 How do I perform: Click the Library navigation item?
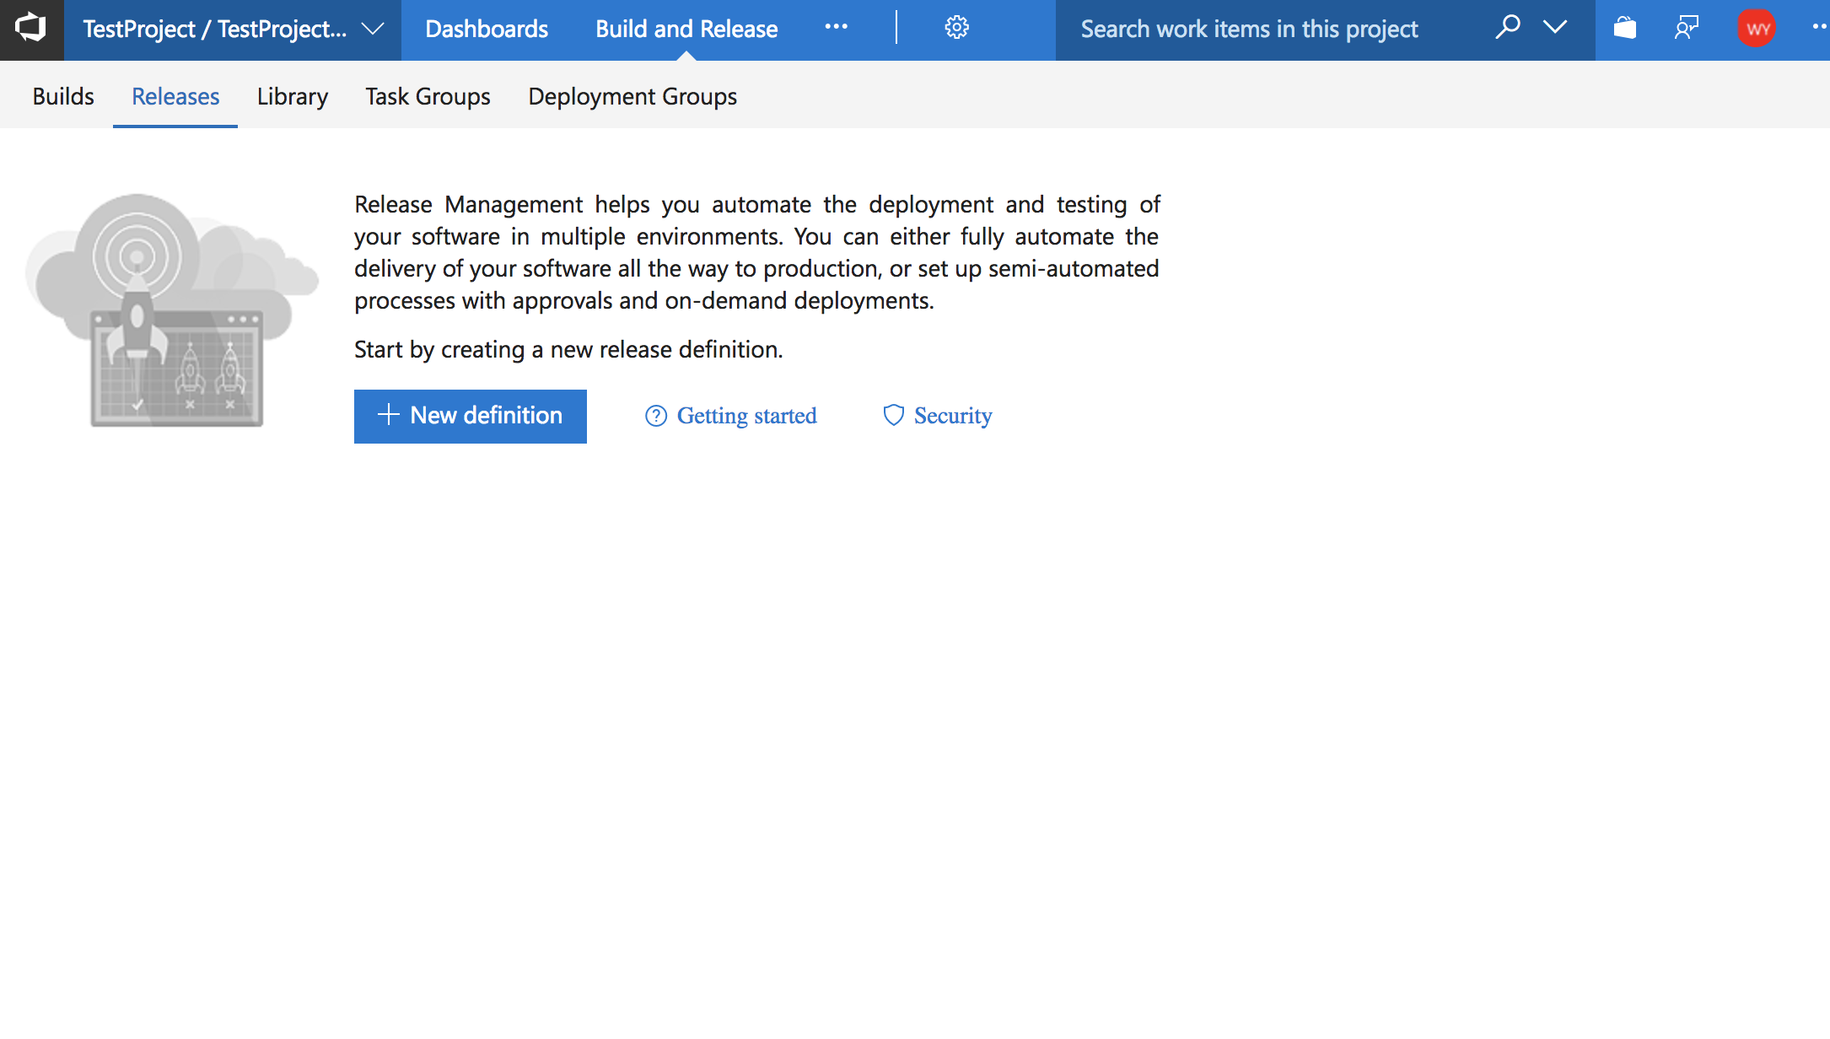tap(292, 94)
